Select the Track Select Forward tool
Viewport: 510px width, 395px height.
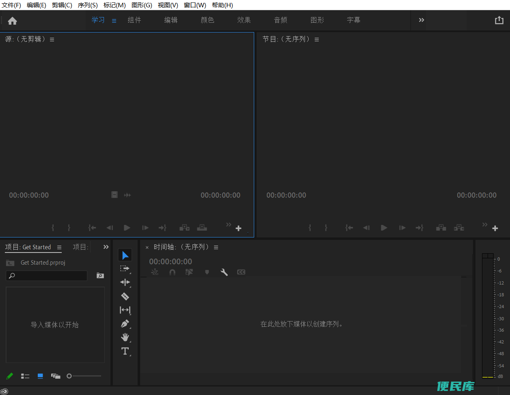pyautogui.click(x=125, y=269)
